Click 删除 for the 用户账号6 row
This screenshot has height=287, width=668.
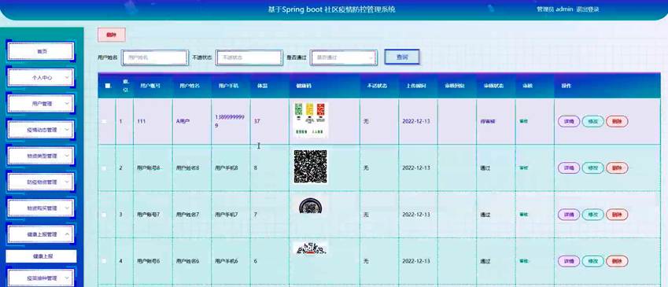coord(617,261)
